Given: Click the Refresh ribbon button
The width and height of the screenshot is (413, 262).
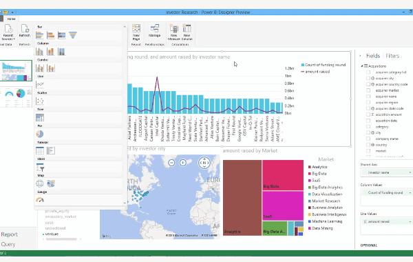Looking at the screenshot, I should pyautogui.click(x=25, y=31).
